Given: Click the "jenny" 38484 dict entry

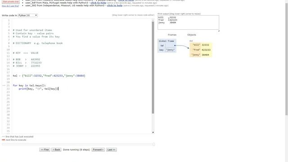Looking at the screenshot, I should (201, 55).
